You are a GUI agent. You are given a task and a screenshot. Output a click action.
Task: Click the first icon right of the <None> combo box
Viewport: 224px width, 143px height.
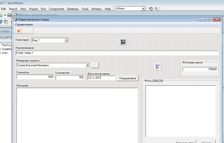point(151,9)
